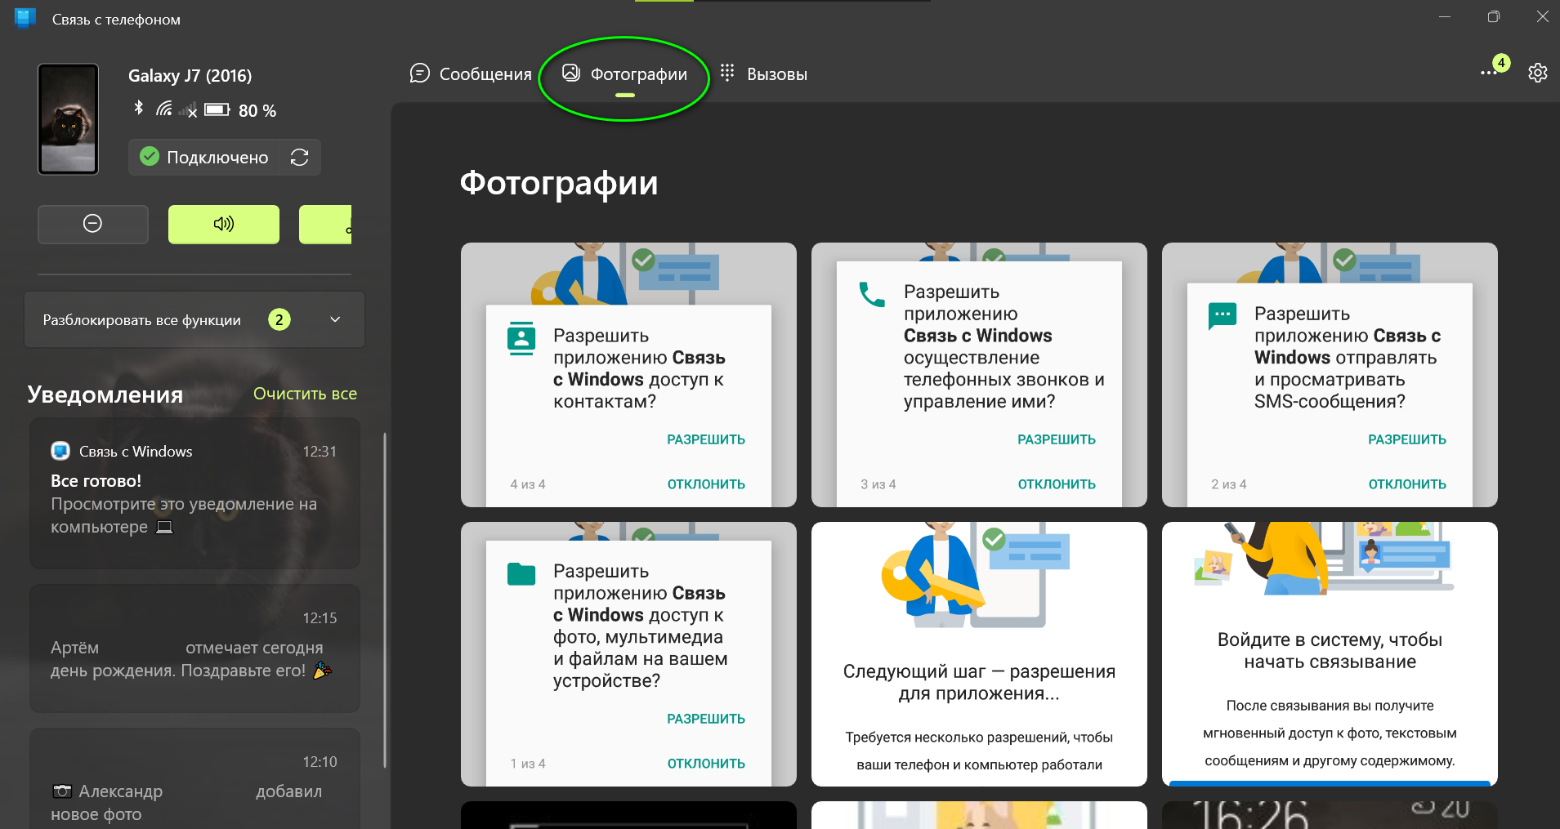Open the dark thumbnail in bottom row left
1560x829 pixels.
628,815
